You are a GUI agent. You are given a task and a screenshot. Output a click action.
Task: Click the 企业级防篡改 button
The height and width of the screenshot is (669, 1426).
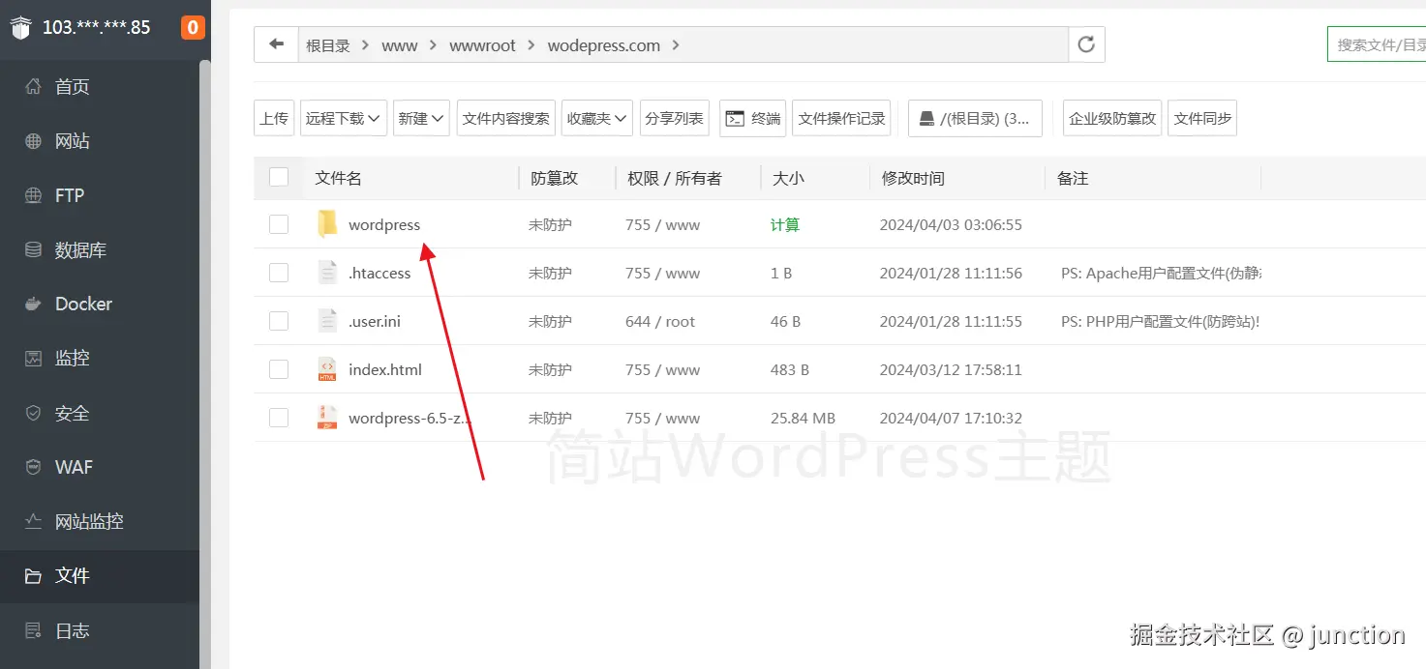tap(1112, 118)
